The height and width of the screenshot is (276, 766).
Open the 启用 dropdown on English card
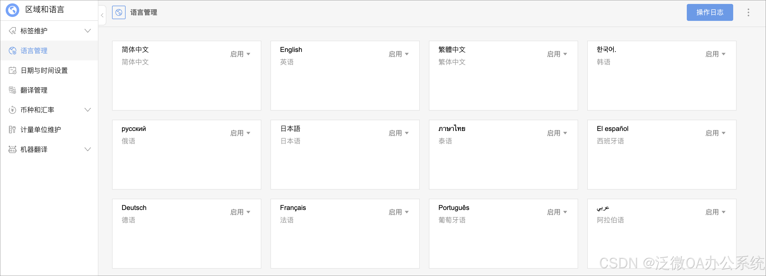(399, 54)
